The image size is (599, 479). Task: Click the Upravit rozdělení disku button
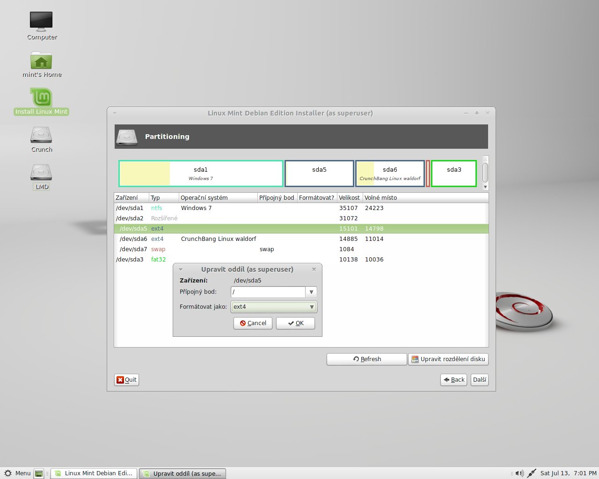448,359
